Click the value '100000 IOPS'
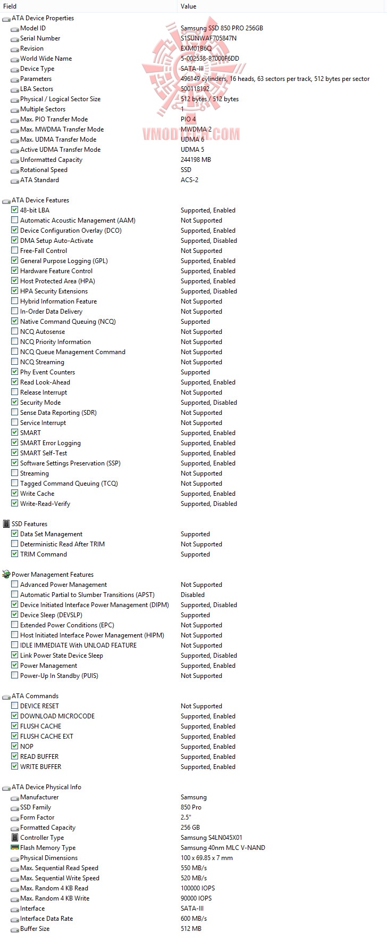387x941 pixels. (198, 888)
